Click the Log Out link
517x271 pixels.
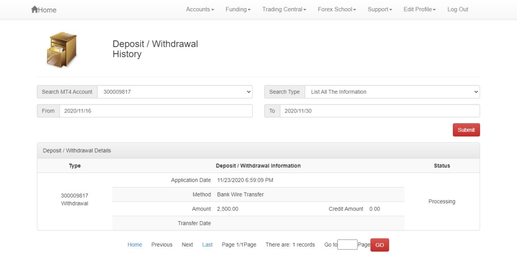(457, 9)
